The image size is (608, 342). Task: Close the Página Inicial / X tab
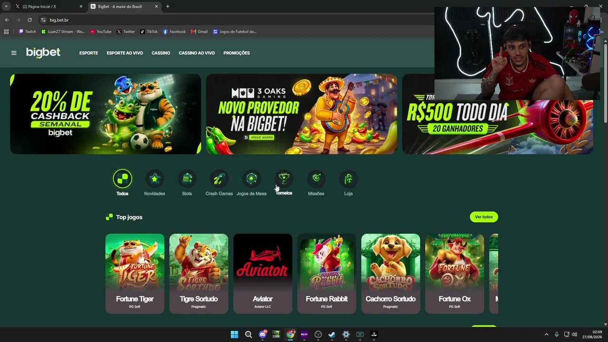(81, 7)
